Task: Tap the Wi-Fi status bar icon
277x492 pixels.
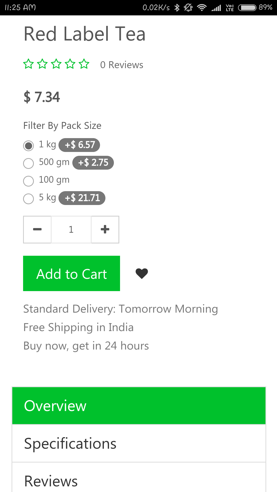Action: 202,7
